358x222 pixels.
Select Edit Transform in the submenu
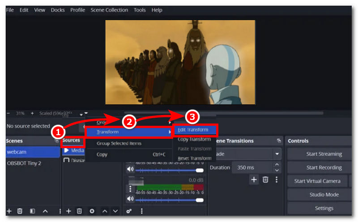[195, 130]
